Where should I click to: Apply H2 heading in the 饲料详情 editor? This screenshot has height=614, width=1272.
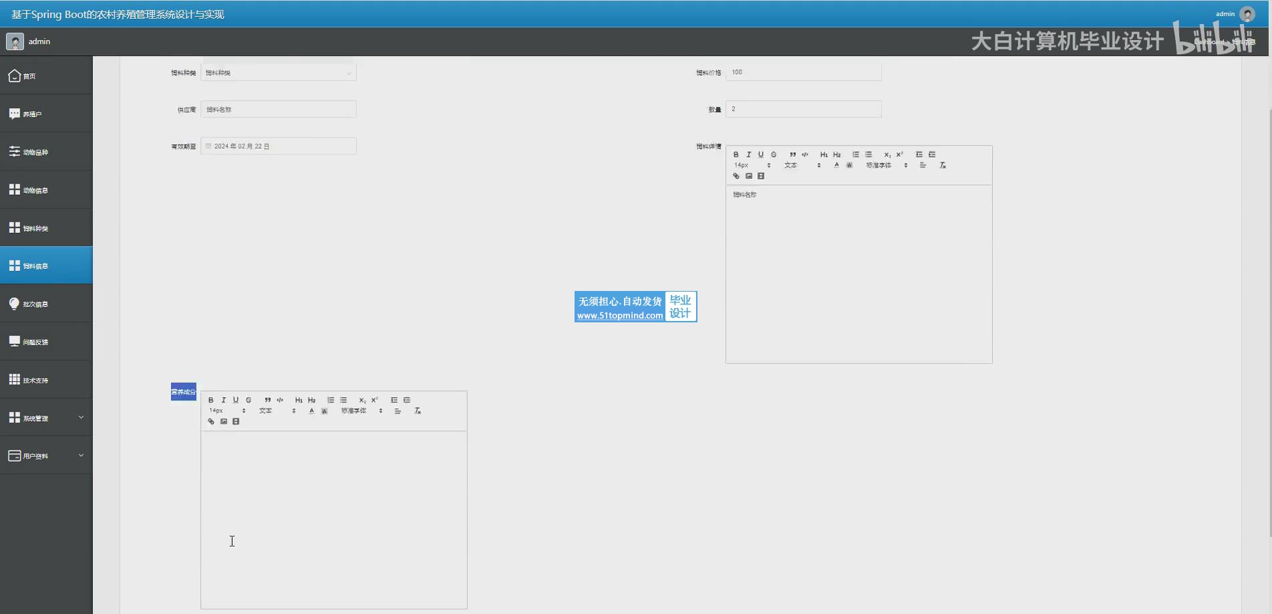[837, 155]
